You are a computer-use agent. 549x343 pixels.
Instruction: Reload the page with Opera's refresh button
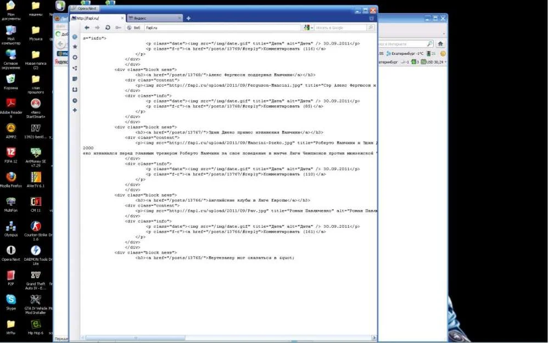tap(108, 27)
